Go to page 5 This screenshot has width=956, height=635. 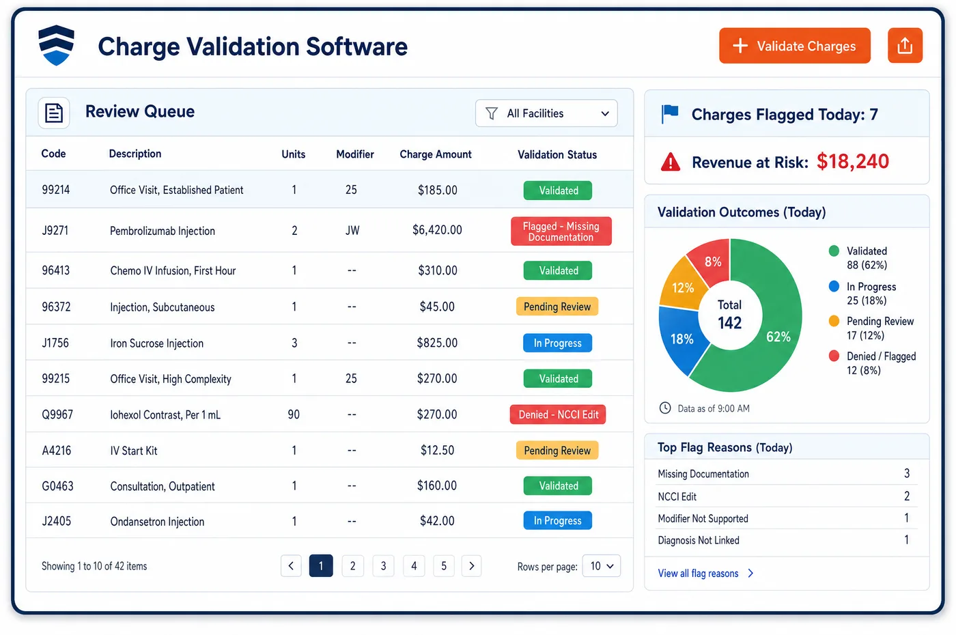click(444, 565)
